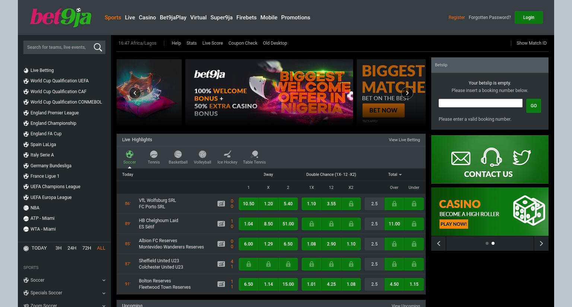The image size is (572, 307).
Task: Open ATP - Miami in sidebar
Action: coord(42,218)
